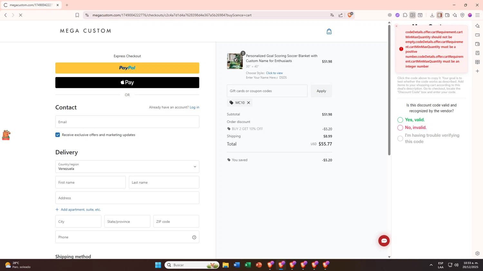Open the extensions puzzle icon
483x271 pixels.
point(405,15)
